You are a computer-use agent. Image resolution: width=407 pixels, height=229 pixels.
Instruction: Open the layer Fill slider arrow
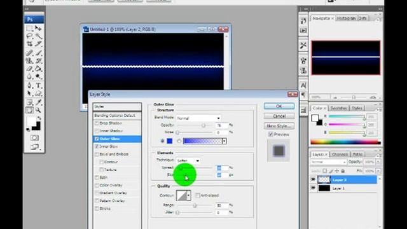(x=378, y=171)
